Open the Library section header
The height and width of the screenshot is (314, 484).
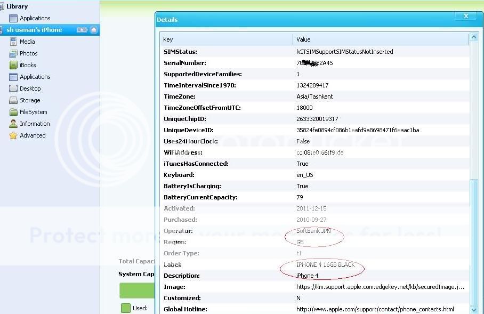[17, 6]
